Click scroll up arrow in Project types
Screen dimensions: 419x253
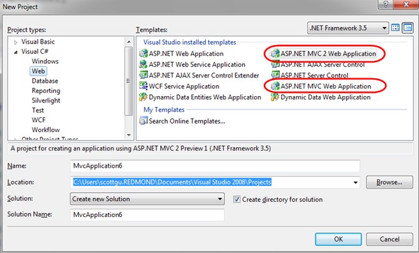coord(129,42)
